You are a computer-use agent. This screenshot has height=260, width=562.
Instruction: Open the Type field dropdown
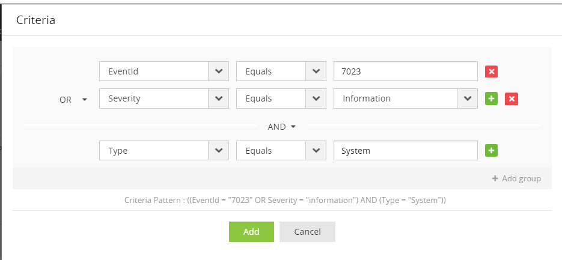click(218, 151)
